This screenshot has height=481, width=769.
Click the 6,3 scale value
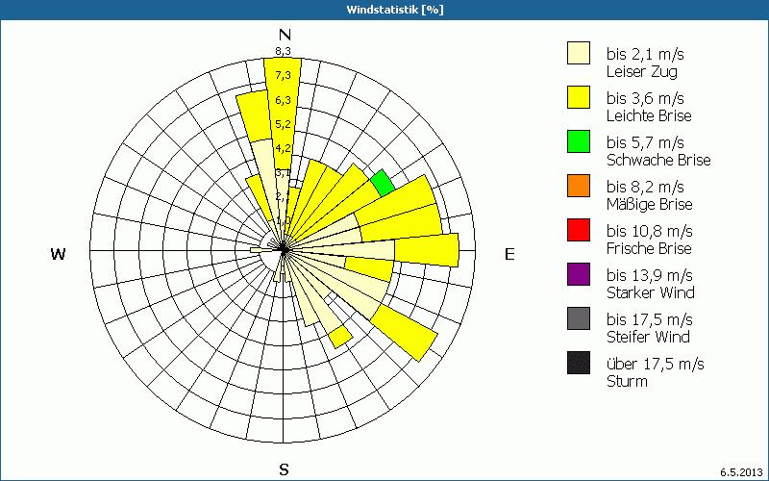coord(283,100)
